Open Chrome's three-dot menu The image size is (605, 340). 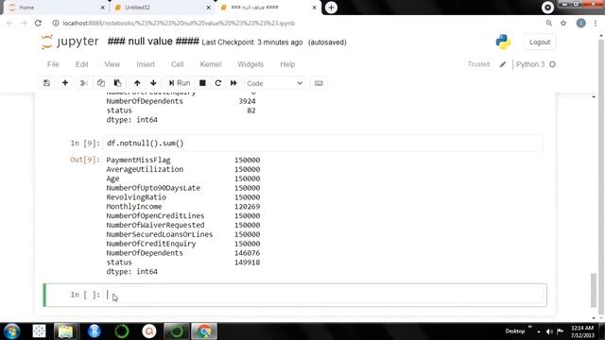[596, 23]
